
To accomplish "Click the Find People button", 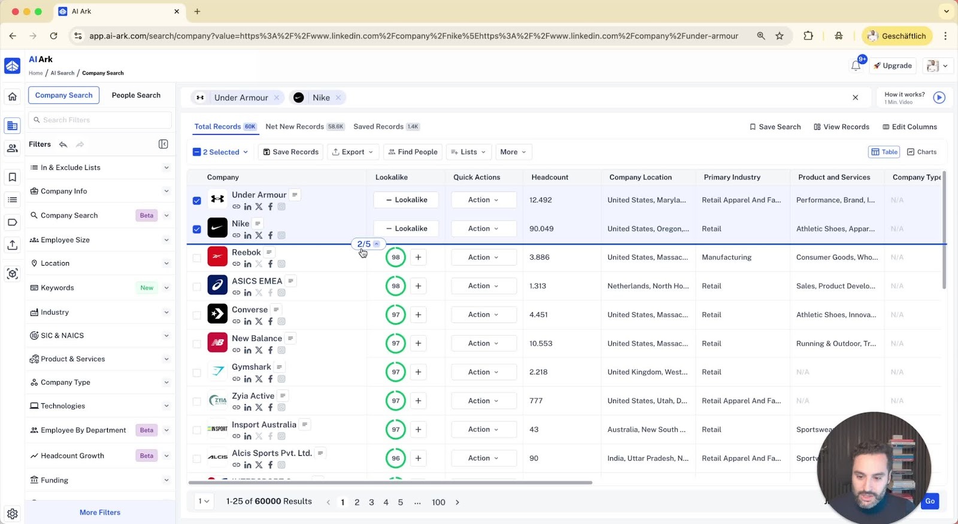I will pos(413,152).
